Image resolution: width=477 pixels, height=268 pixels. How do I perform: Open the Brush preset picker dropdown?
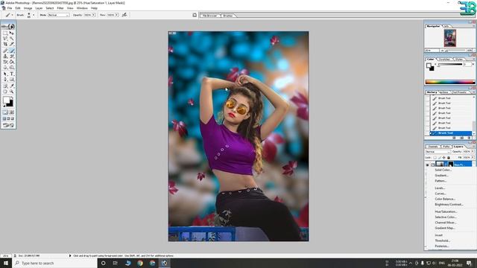pos(34,15)
